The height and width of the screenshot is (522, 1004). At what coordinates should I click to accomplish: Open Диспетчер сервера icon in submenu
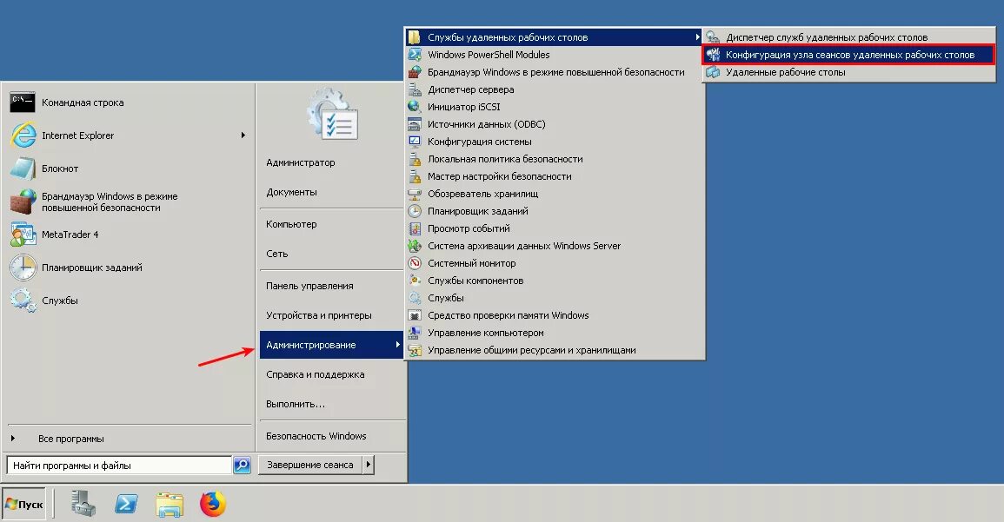coord(415,89)
